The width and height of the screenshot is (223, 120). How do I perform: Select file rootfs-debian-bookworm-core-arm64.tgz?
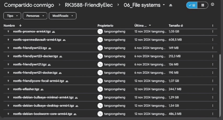coord(43,114)
